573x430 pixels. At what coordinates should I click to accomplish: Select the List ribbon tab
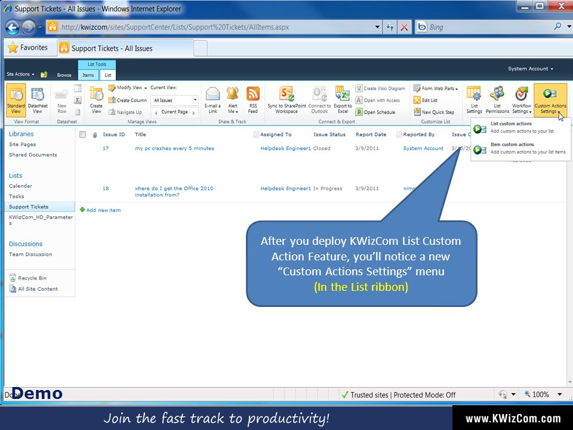108,75
